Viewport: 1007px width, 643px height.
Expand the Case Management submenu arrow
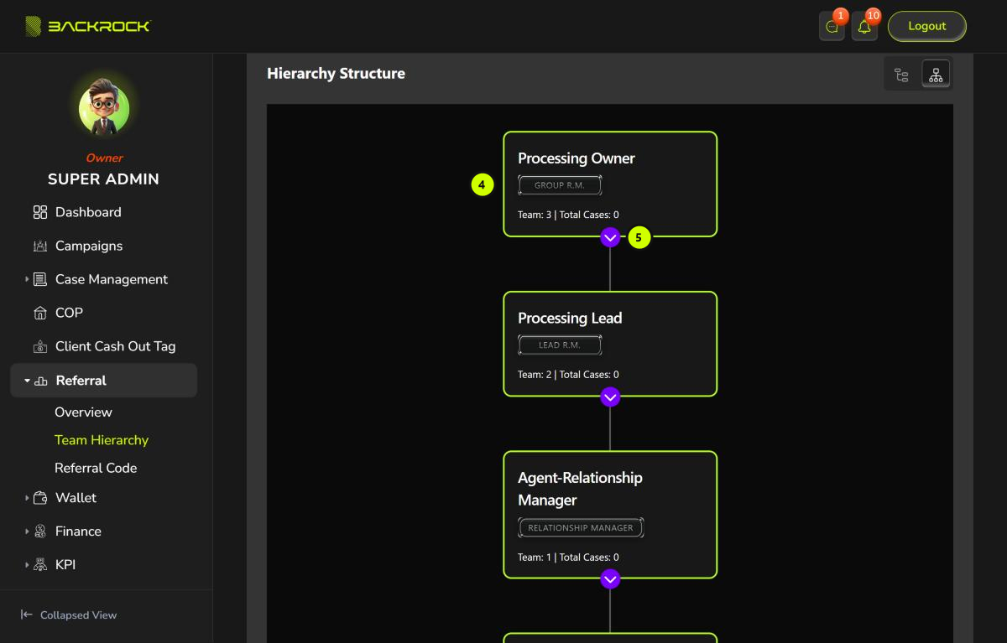pyautogui.click(x=27, y=279)
